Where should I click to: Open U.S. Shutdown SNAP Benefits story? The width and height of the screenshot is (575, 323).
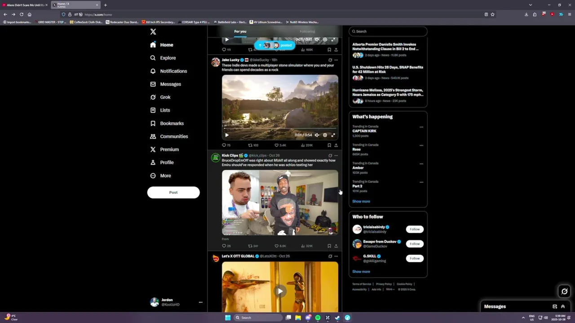(x=388, y=72)
